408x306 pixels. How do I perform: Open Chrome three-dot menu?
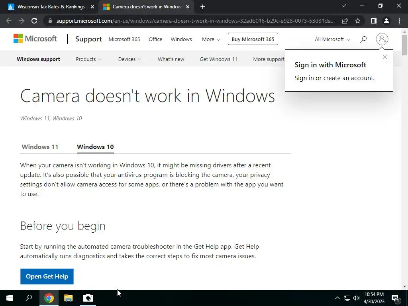(x=399, y=21)
